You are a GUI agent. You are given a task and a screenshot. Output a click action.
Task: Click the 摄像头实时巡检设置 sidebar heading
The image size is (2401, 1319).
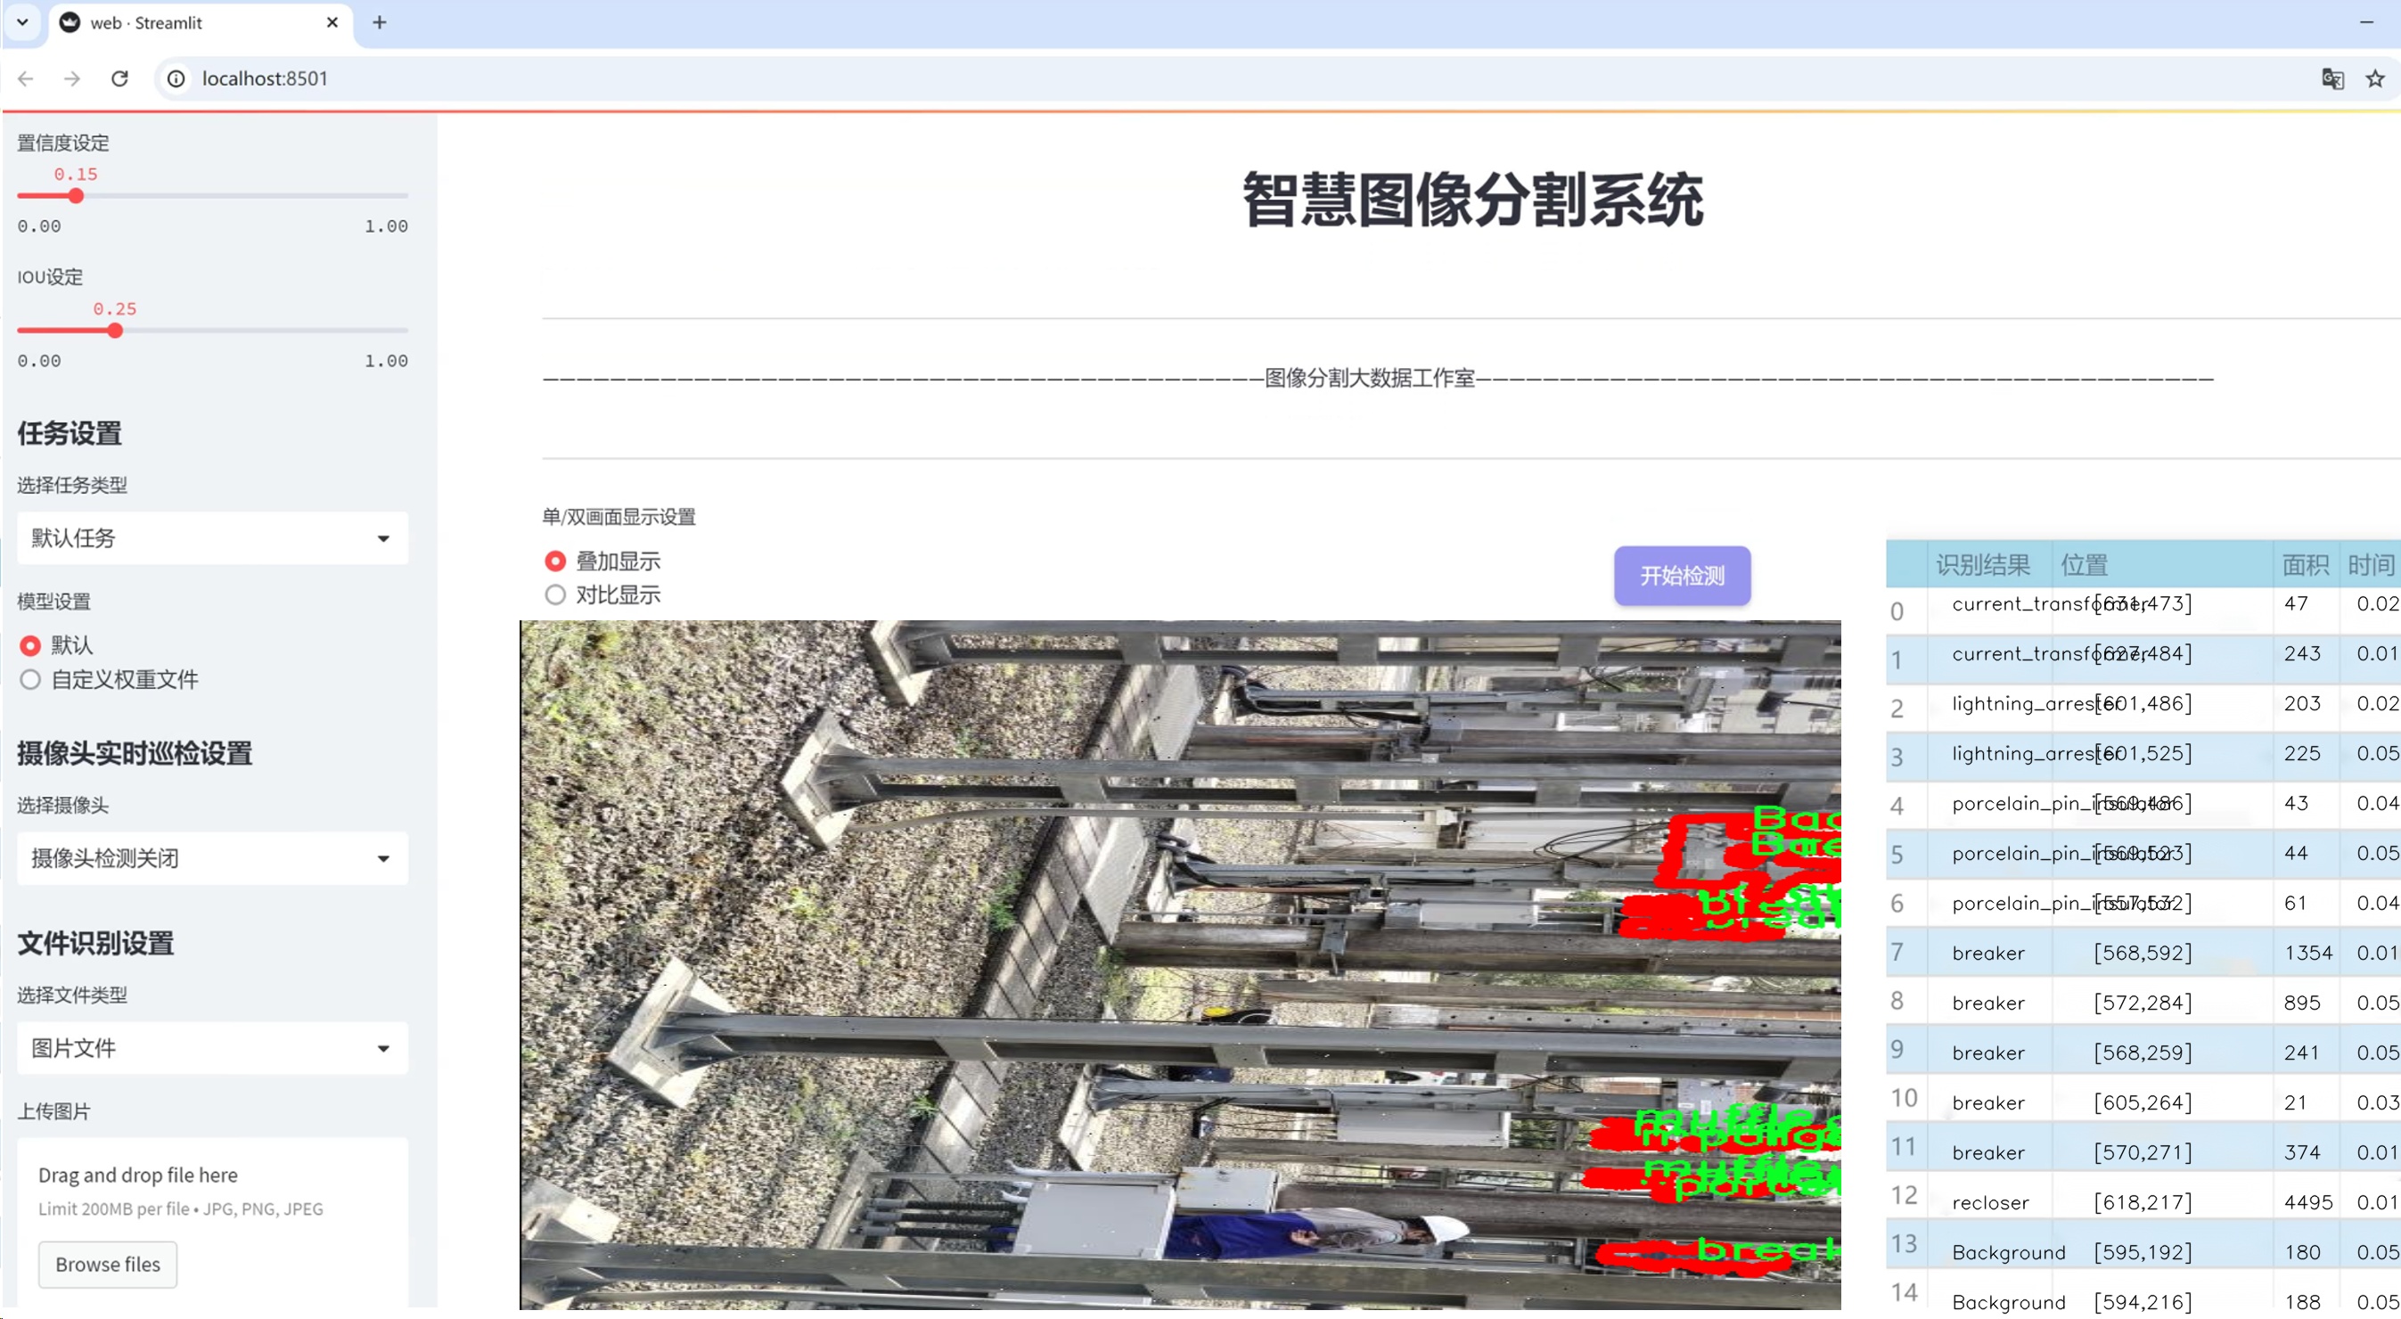point(135,753)
